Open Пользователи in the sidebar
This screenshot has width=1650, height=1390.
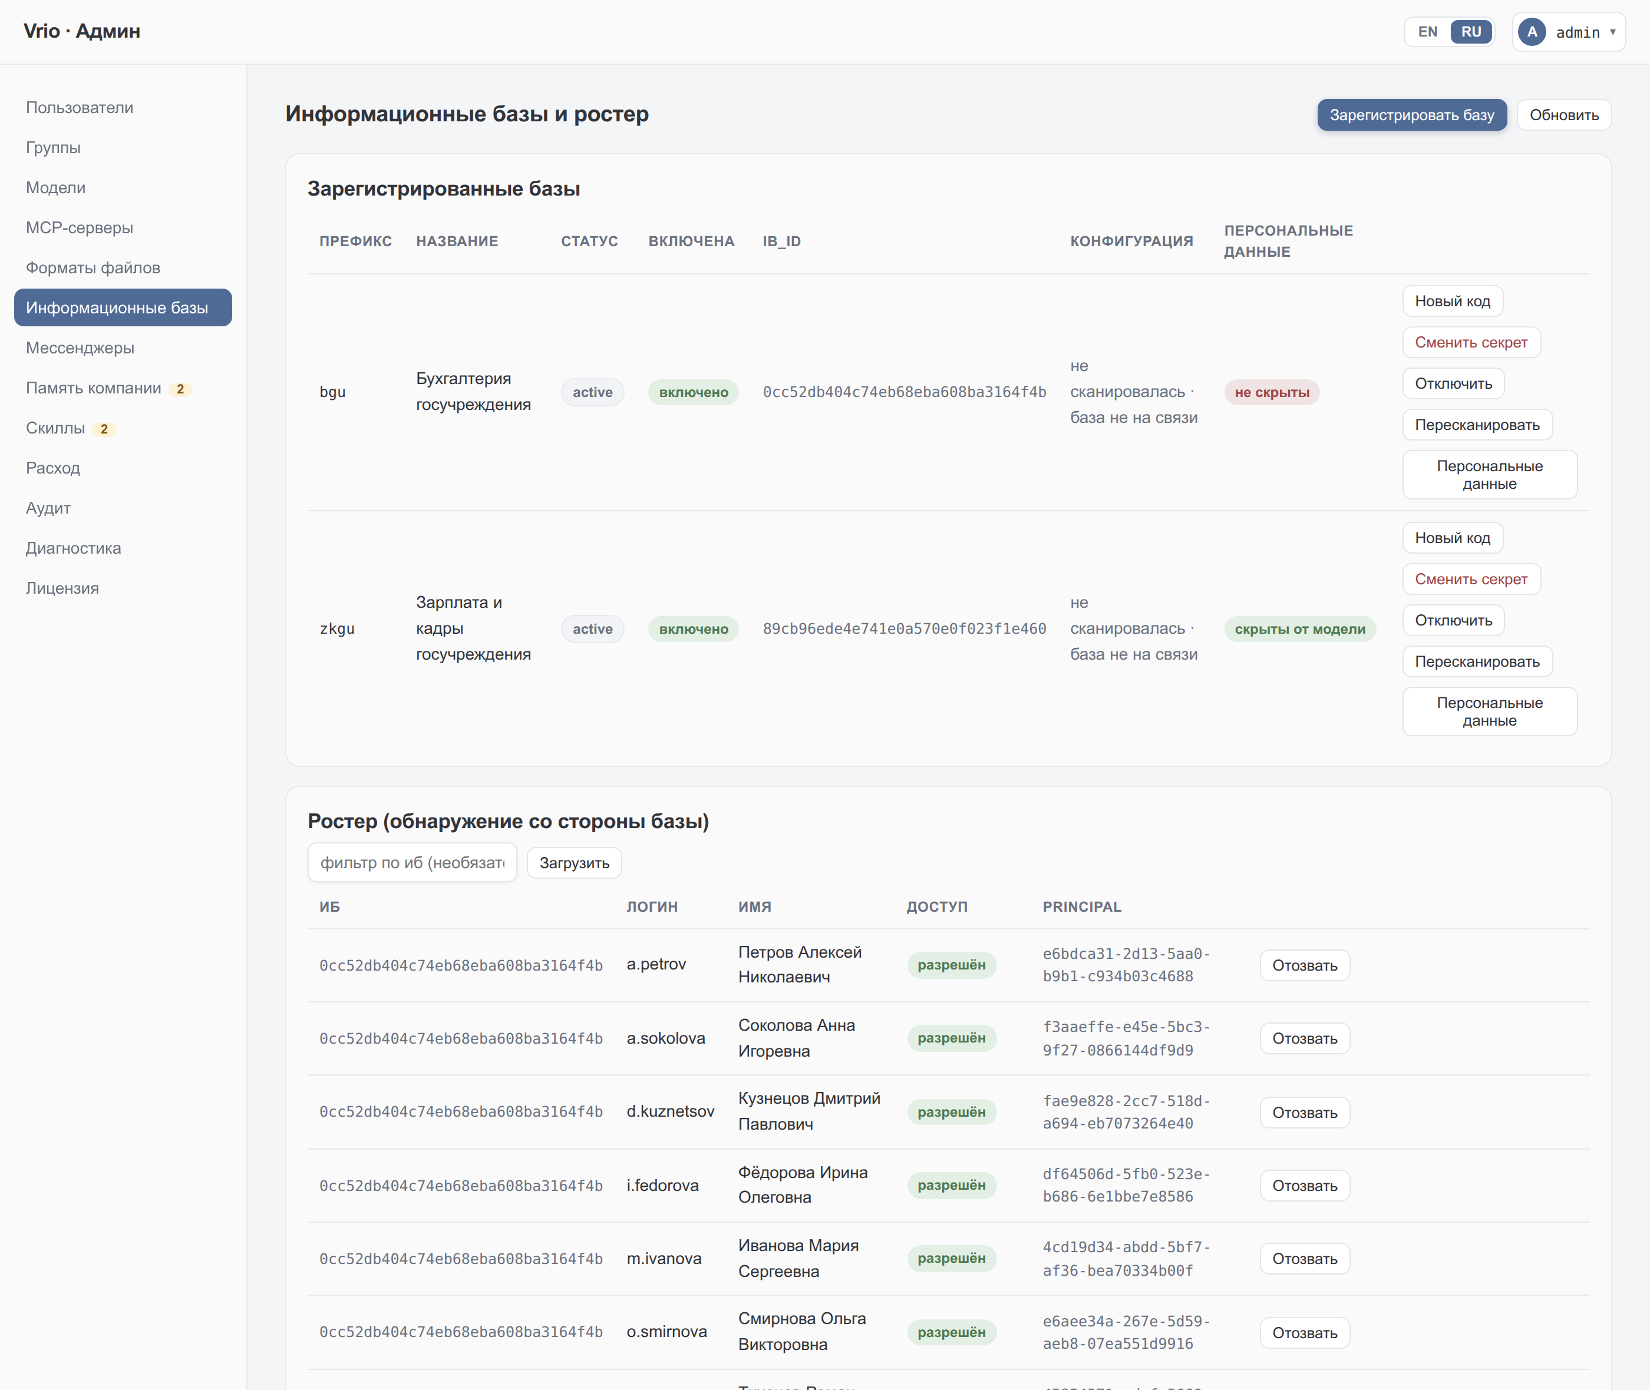click(123, 107)
